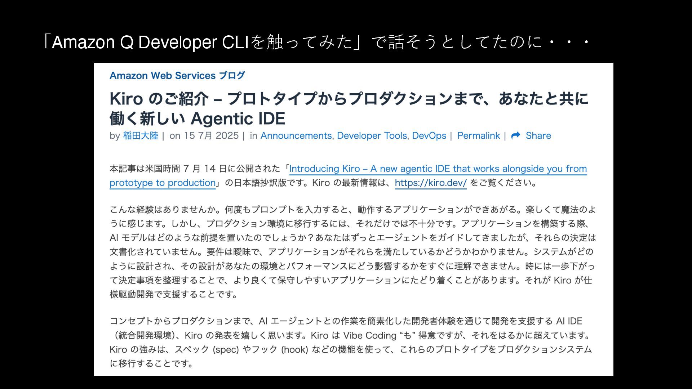692x389 pixels.
Task: Click the date text '15 7月 2025'
Action: (x=211, y=136)
